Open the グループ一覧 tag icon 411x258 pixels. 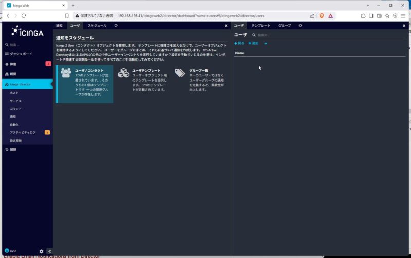coord(180,73)
